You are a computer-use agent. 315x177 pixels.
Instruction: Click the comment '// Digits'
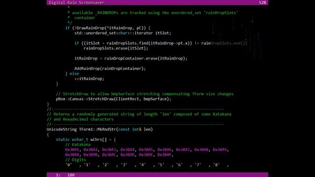(x=75, y=160)
